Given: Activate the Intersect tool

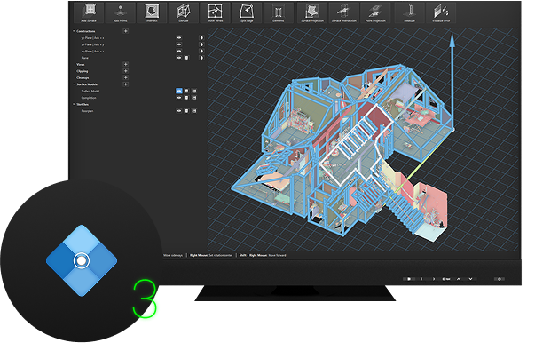Looking at the screenshot, I should click(x=152, y=13).
